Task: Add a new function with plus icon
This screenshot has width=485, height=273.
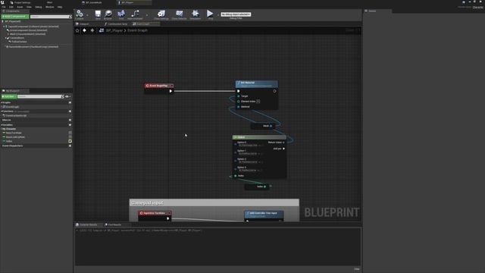Action: tap(70, 111)
